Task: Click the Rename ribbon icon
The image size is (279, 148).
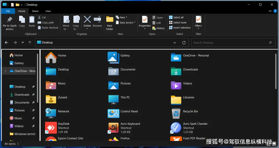Action: pos(97,19)
